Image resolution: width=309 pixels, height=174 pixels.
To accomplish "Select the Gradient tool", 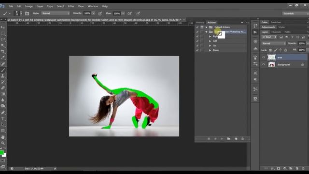I will point(3,94).
